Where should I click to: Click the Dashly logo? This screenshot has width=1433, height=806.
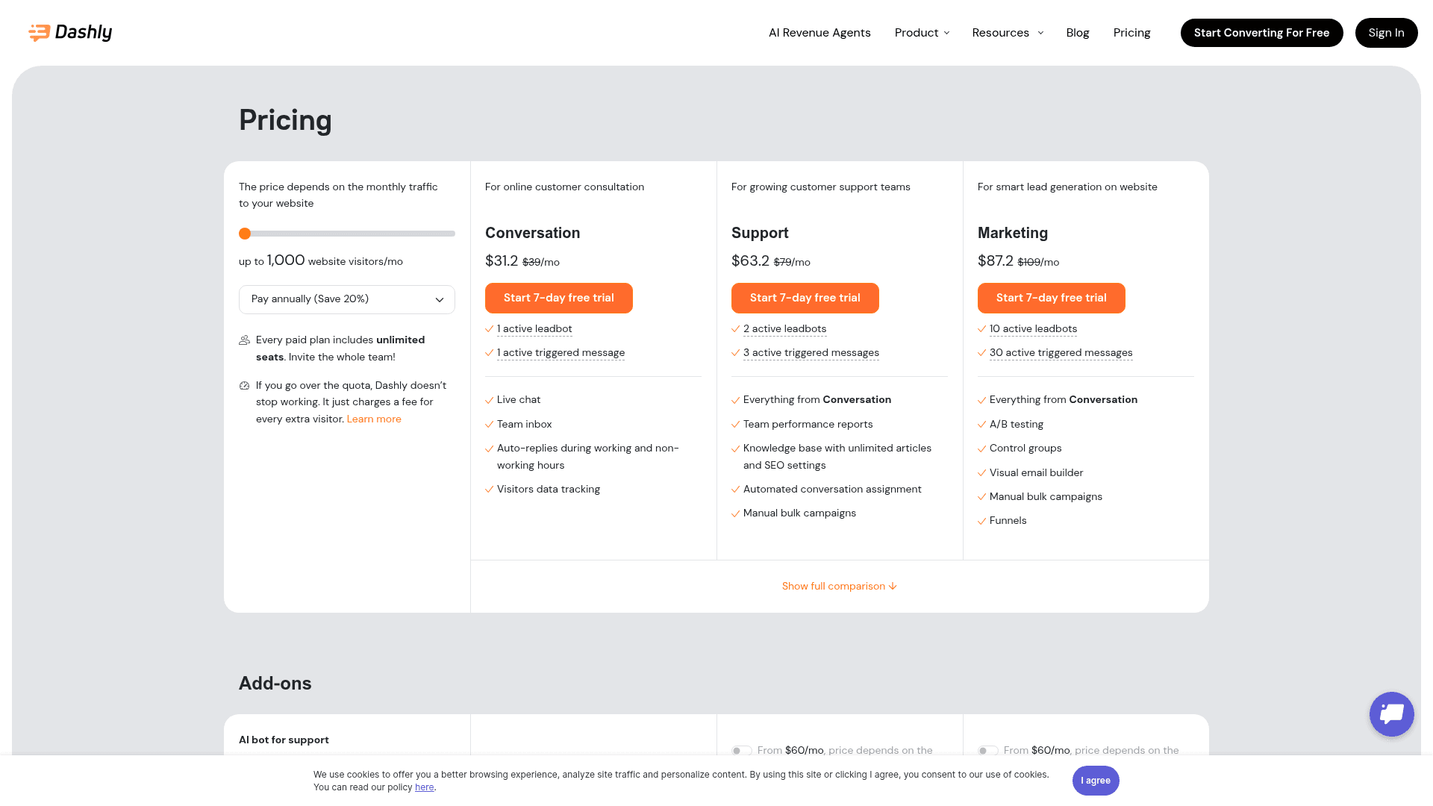click(x=70, y=32)
